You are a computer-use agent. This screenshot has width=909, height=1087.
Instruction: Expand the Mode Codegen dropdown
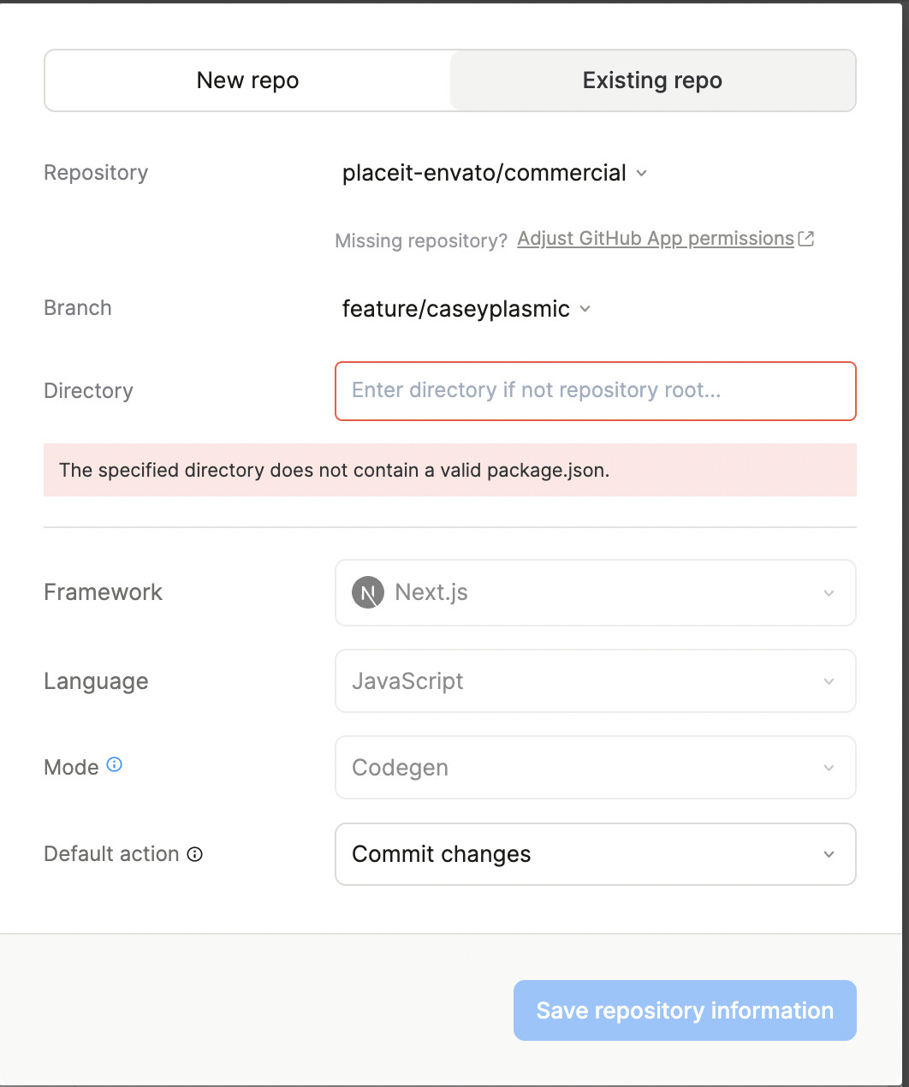pos(595,768)
